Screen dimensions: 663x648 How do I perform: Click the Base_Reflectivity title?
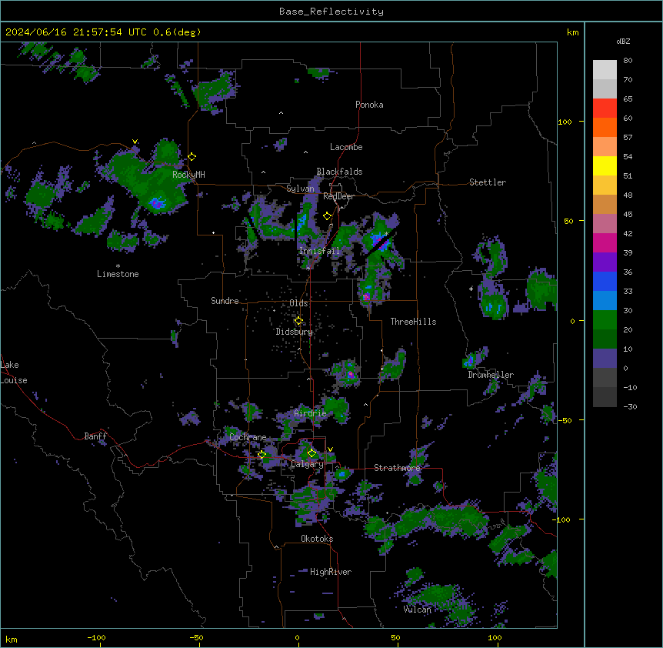pyautogui.click(x=331, y=12)
